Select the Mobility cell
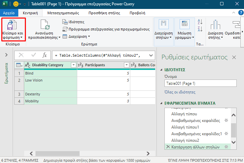 (x=51, y=101)
